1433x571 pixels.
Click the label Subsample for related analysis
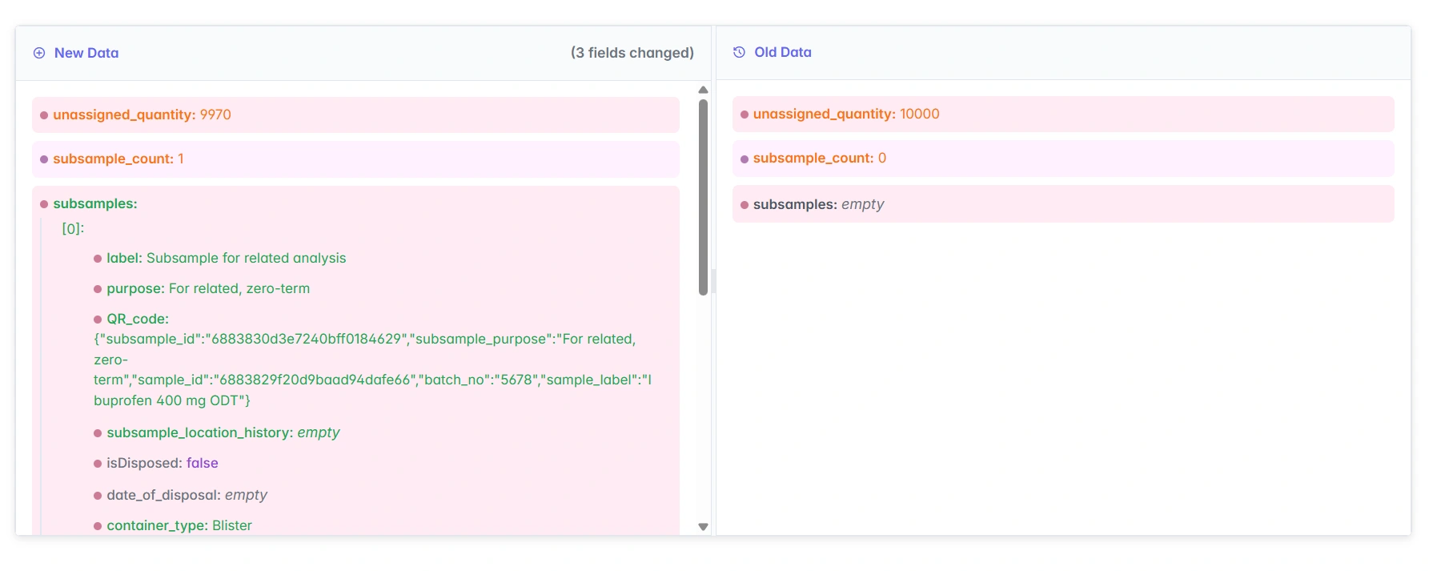click(226, 258)
